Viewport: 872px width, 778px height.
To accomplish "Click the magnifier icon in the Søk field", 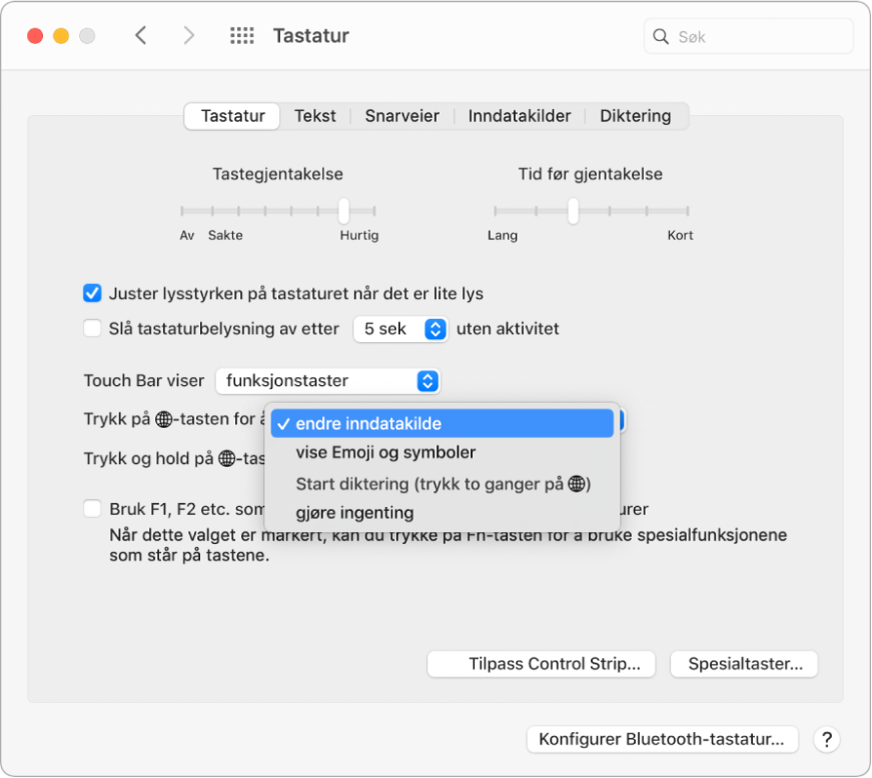I will (x=661, y=36).
